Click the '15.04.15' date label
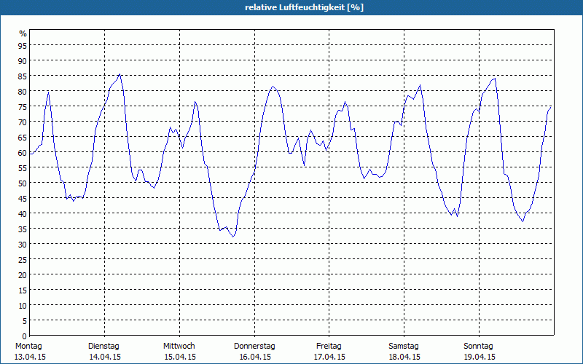 click(x=180, y=357)
